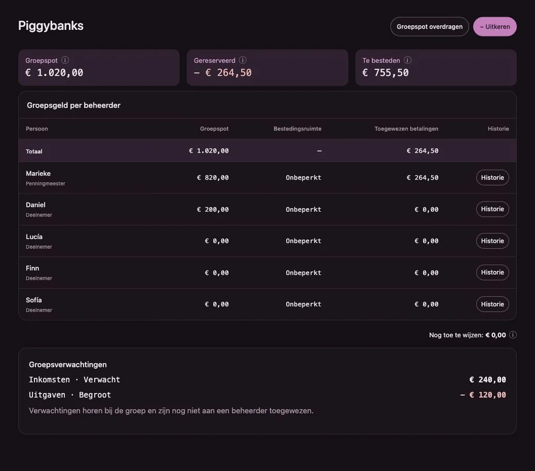Click the Te besteden amount € 755,50
The width and height of the screenshot is (535, 471).
pos(386,73)
